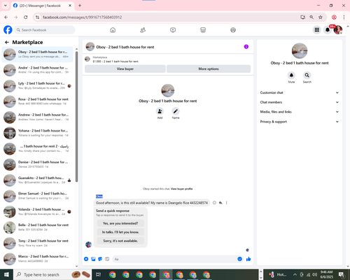
Task: Expand Media, files and links section
Action: click(300, 112)
